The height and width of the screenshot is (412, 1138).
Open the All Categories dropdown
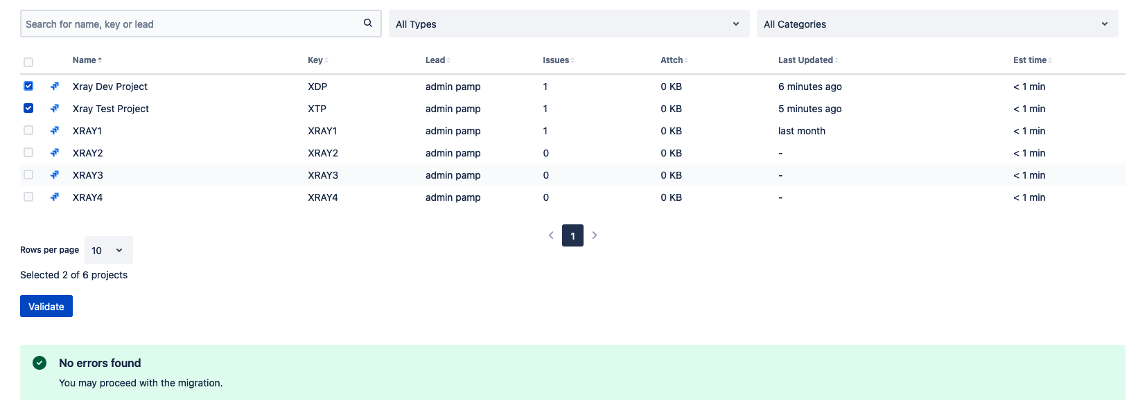click(x=937, y=24)
